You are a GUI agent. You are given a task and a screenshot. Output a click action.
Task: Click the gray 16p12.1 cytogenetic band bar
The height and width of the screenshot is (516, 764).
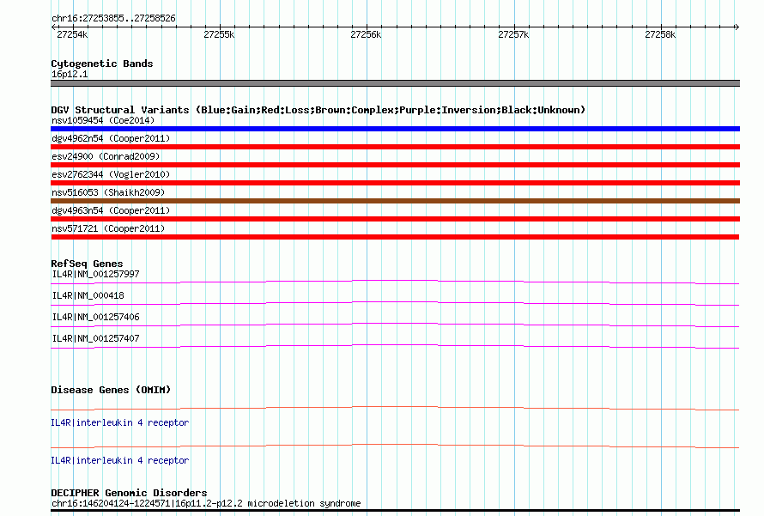click(x=395, y=83)
